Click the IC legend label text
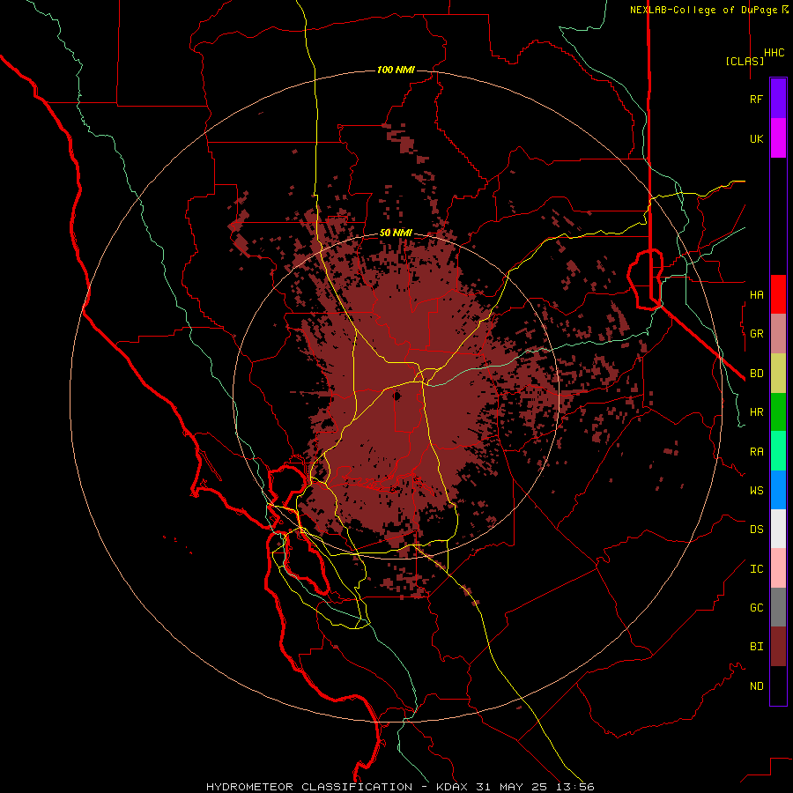This screenshot has width=793, height=793. (756, 569)
